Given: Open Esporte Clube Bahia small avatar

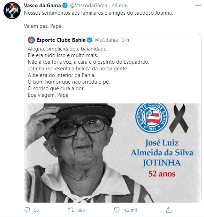Looking at the screenshot, I should click(31, 40).
